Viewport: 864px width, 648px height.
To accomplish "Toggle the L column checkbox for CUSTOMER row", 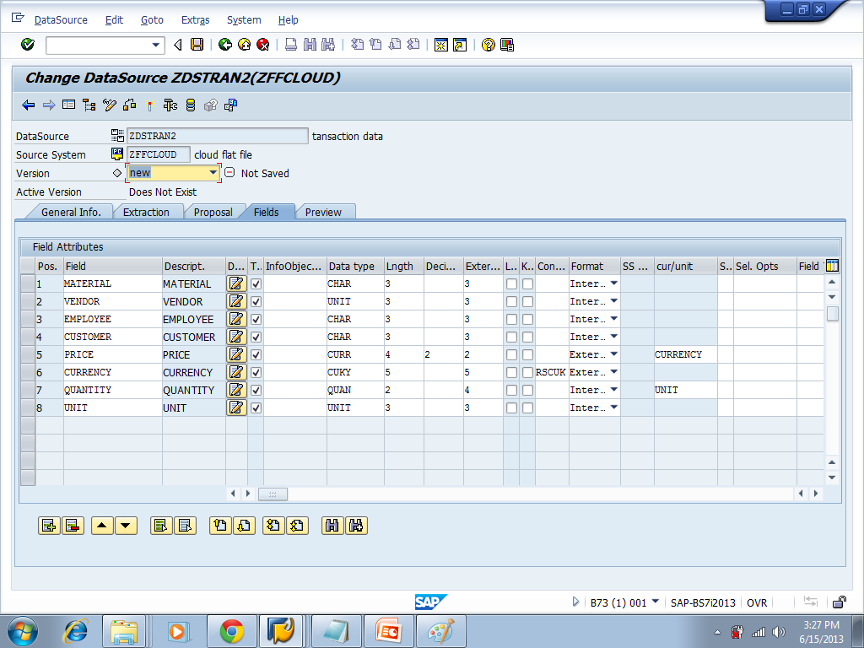I will (511, 337).
